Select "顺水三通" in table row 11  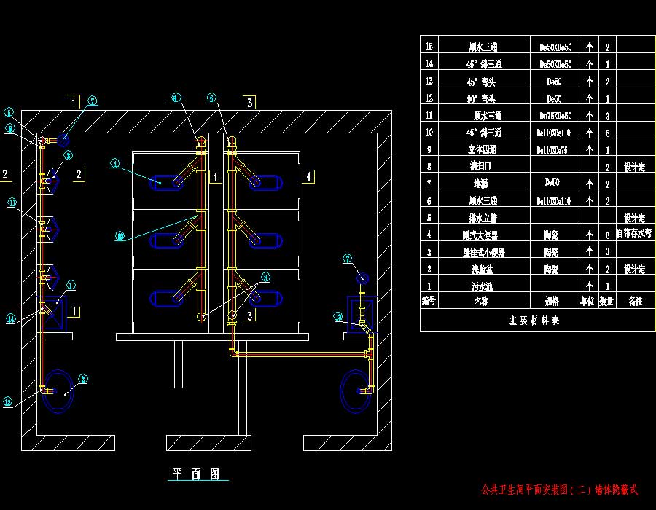tap(488, 115)
